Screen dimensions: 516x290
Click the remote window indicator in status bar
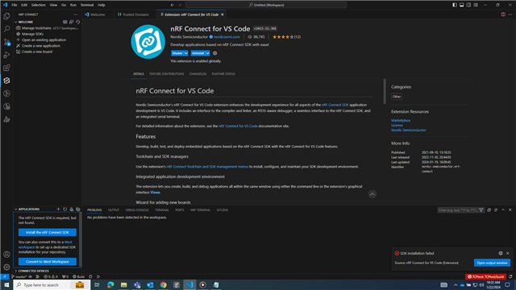[5, 277]
